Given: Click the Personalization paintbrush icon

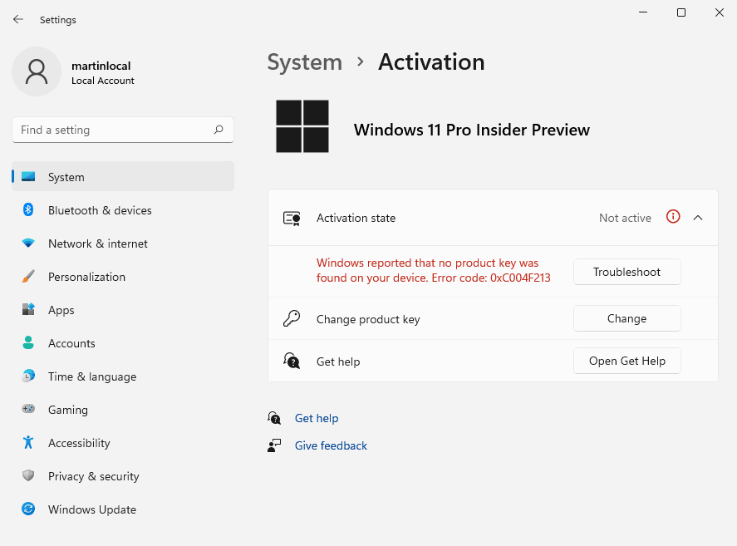Looking at the screenshot, I should tap(28, 277).
